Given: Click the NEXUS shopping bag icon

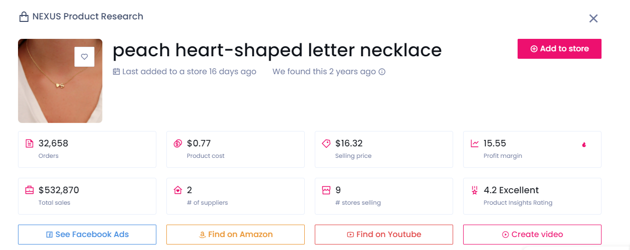Looking at the screenshot, I should [x=23, y=17].
